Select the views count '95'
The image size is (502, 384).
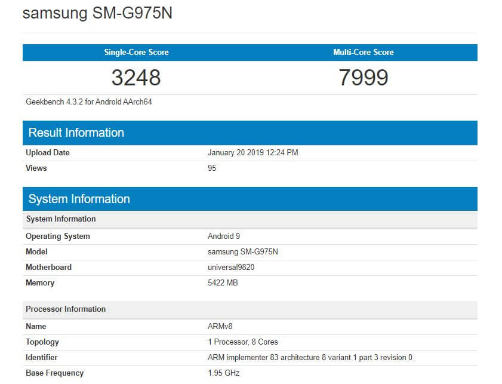pyautogui.click(x=212, y=168)
